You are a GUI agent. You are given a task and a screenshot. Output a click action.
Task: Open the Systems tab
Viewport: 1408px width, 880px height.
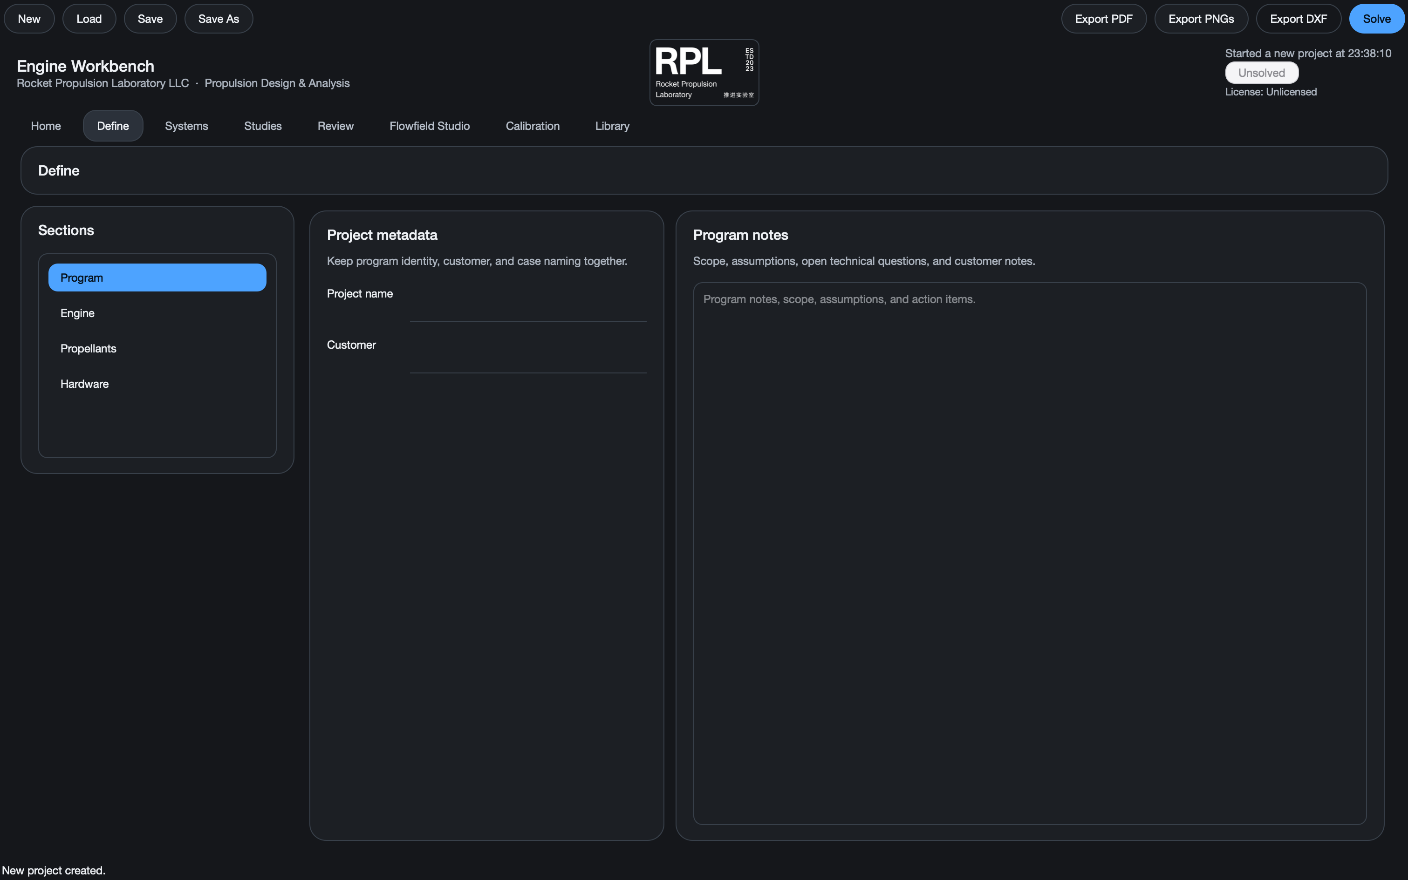(186, 126)
